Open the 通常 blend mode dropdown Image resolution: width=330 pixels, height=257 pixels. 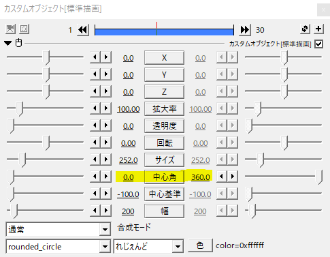(x=105, y=230)
